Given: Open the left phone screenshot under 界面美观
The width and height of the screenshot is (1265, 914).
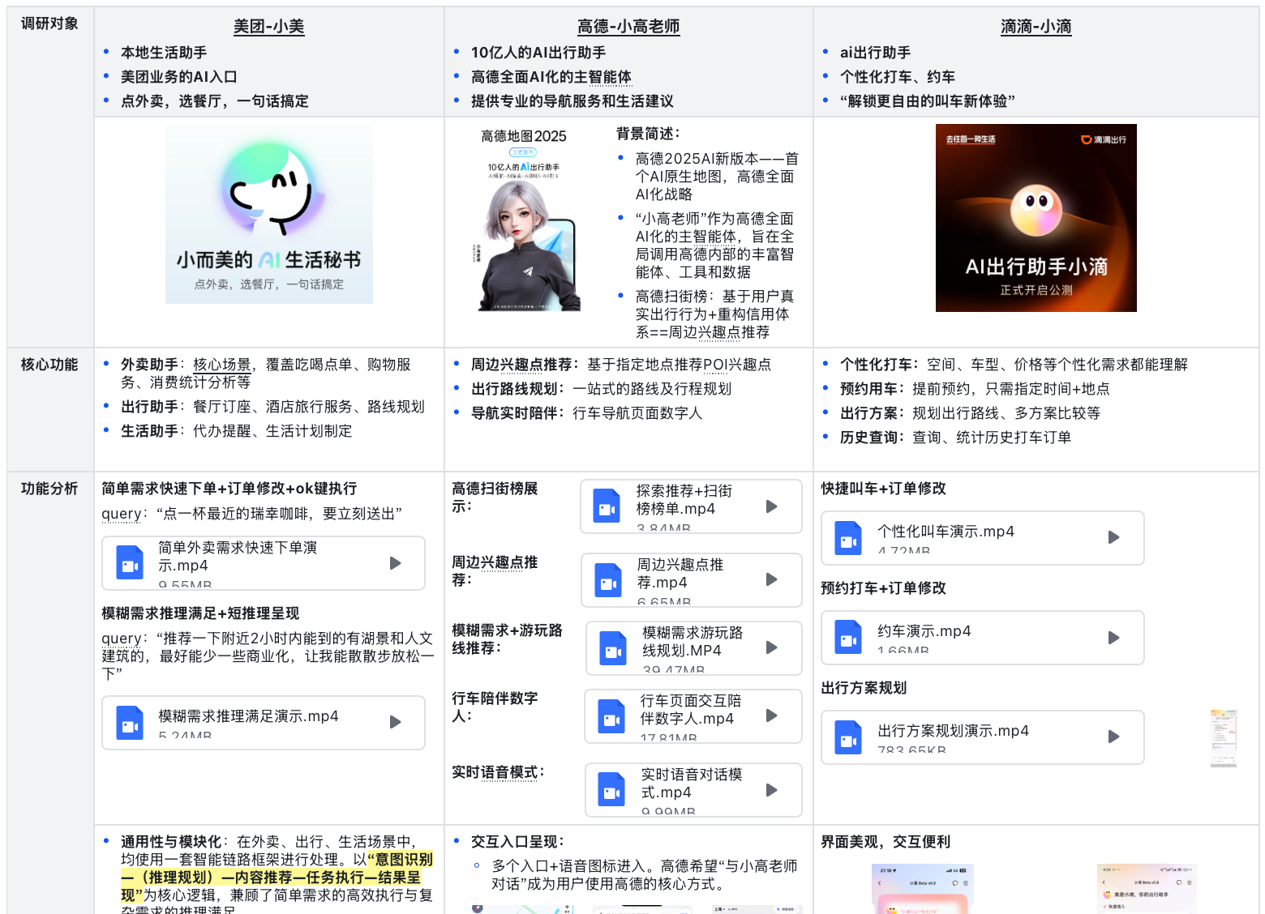Looking at the screenshot, I should point(923,889).
